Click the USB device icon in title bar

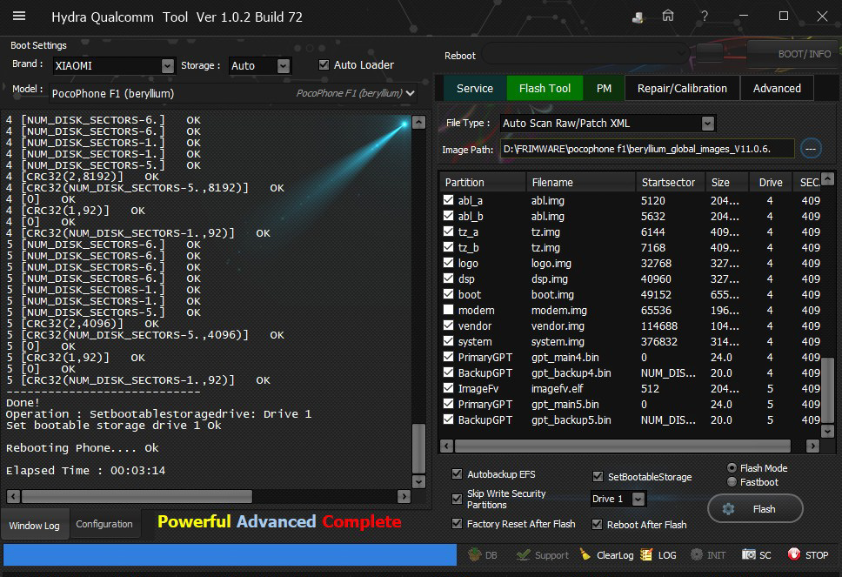tap(638, 17)
